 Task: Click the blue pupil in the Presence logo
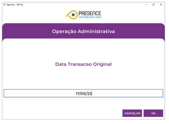pyautogui.click(x=73, y=15)
